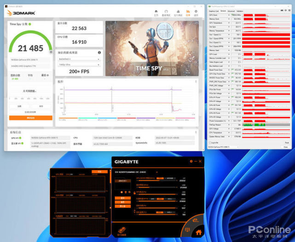Click third orange Default button in Gigabyte
The image size is (295, 242).
pyautogui.click(x=123, y=206)
